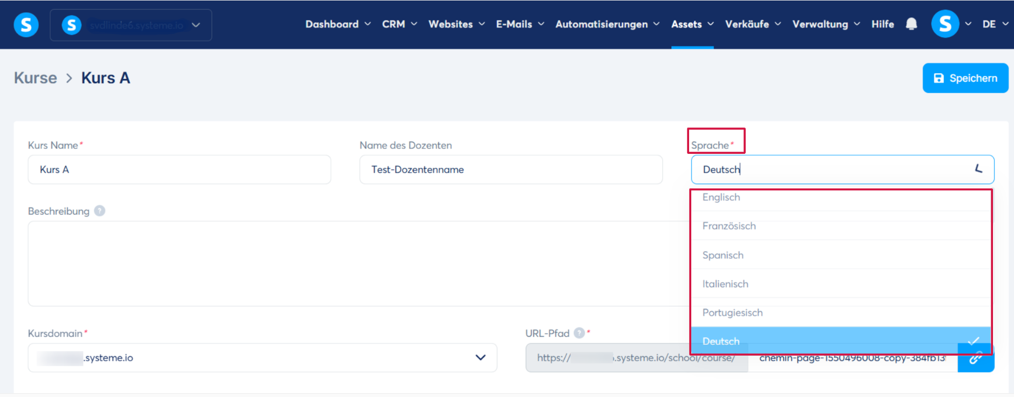
Task: Select Portugiesisch from the language list
Action: pyautogui.click(x=841, y=313)
